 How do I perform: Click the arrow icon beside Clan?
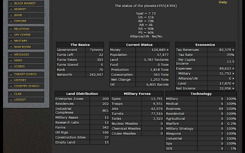pyautogui.click(x=11, y=94)
